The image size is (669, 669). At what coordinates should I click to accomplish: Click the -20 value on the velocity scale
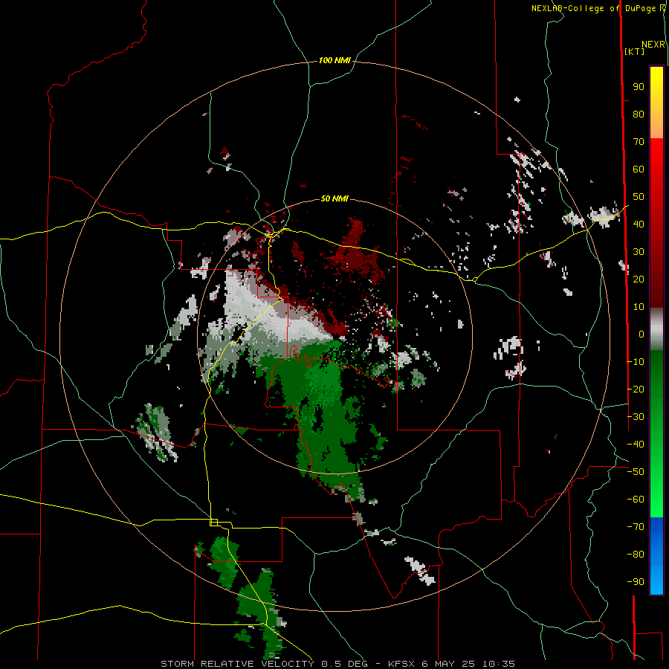[636, 390]
